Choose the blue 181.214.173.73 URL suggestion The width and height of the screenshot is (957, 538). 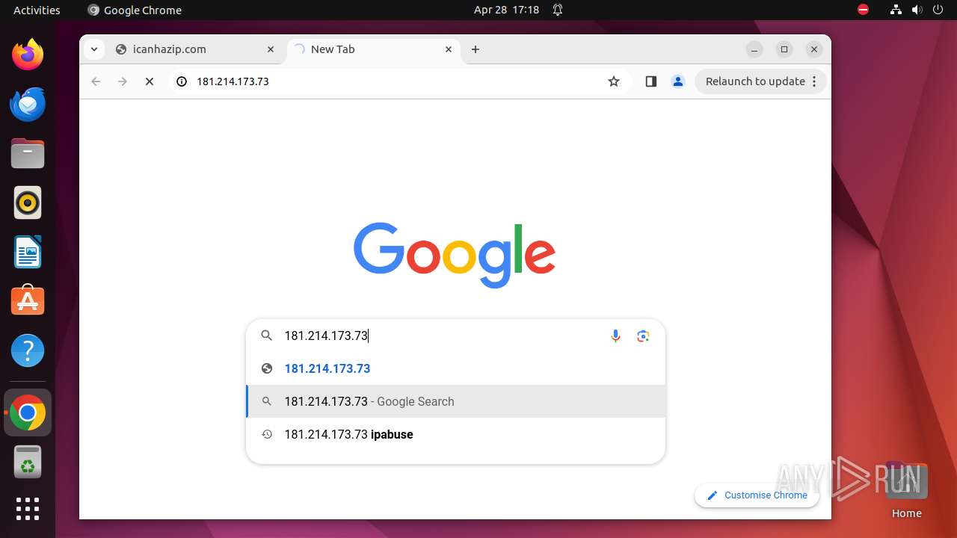[x=455, y=368]
